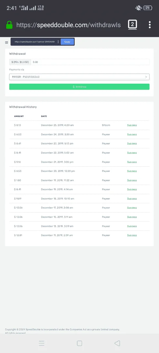Open the browser three-dot overflow menu
Image resolution: width=159 pixels, height=353 pixels.
point(150,25)
